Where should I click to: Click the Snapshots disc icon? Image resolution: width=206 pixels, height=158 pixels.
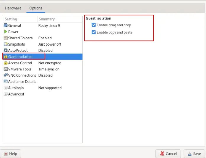[6, 44]
